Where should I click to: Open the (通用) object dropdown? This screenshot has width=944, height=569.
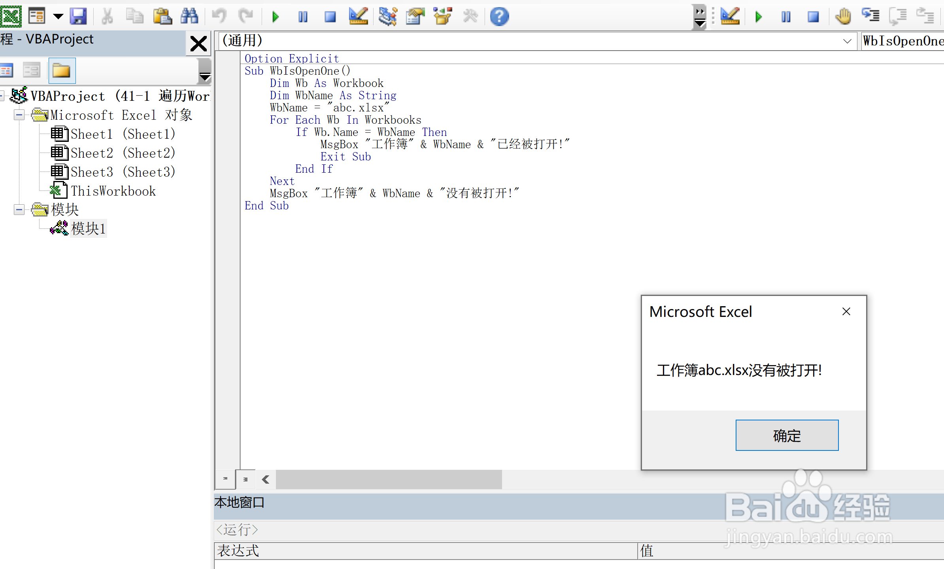(847, 41)
